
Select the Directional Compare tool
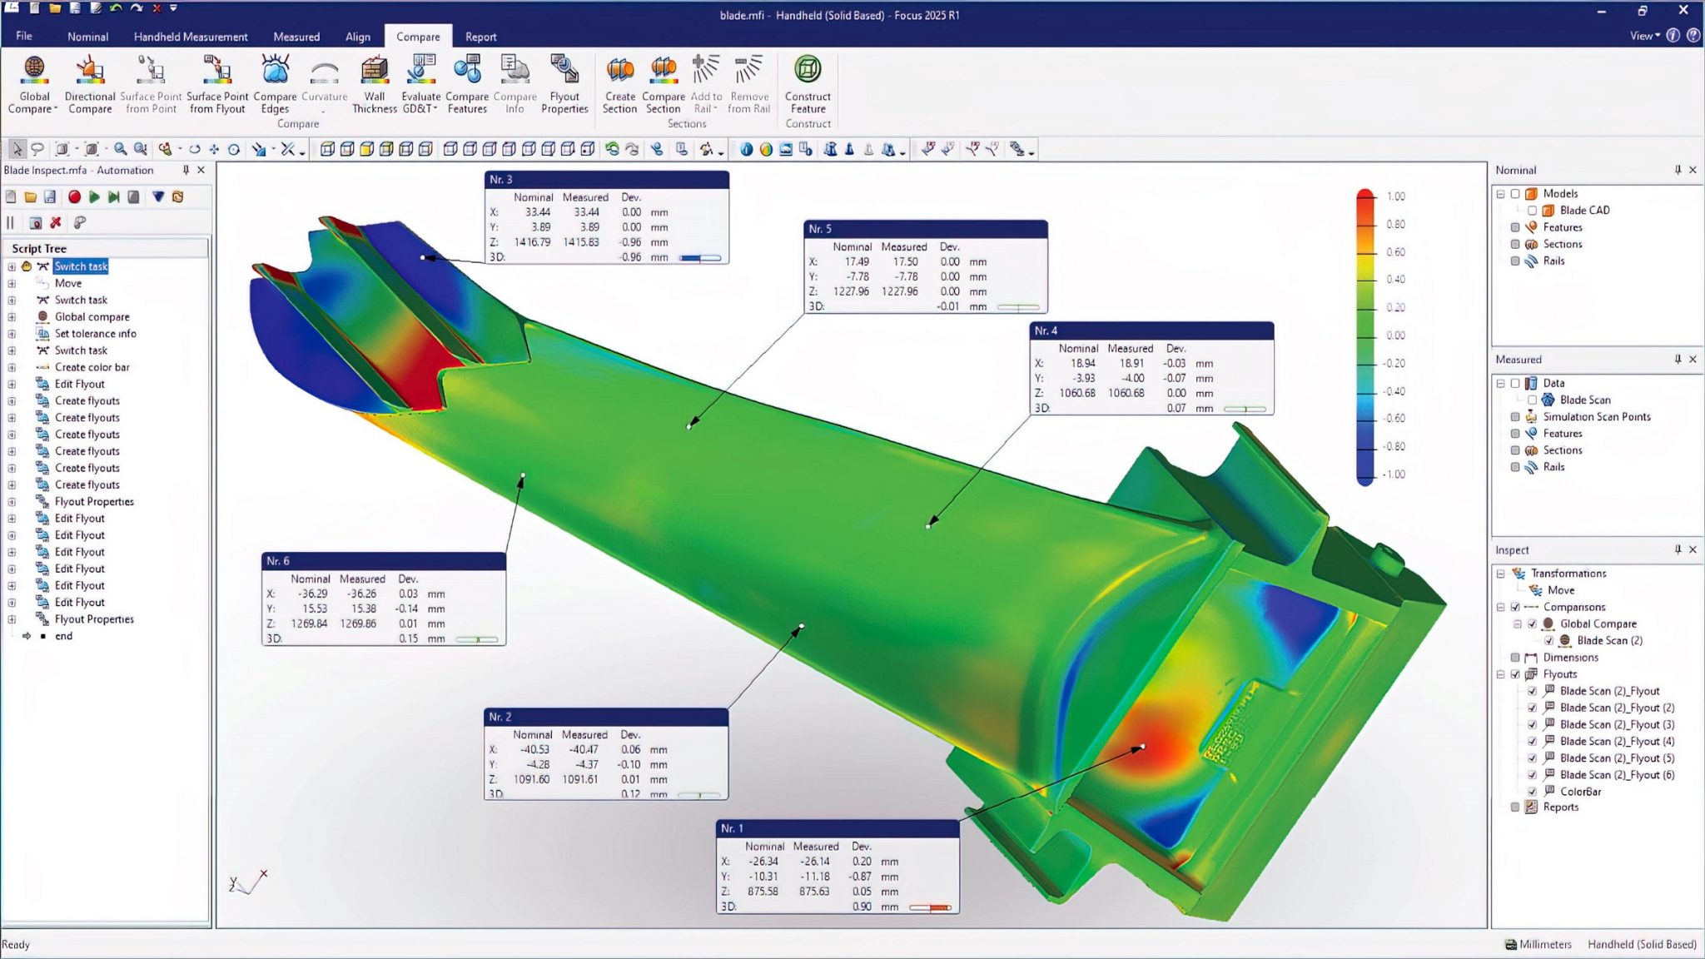pos(89,83)
